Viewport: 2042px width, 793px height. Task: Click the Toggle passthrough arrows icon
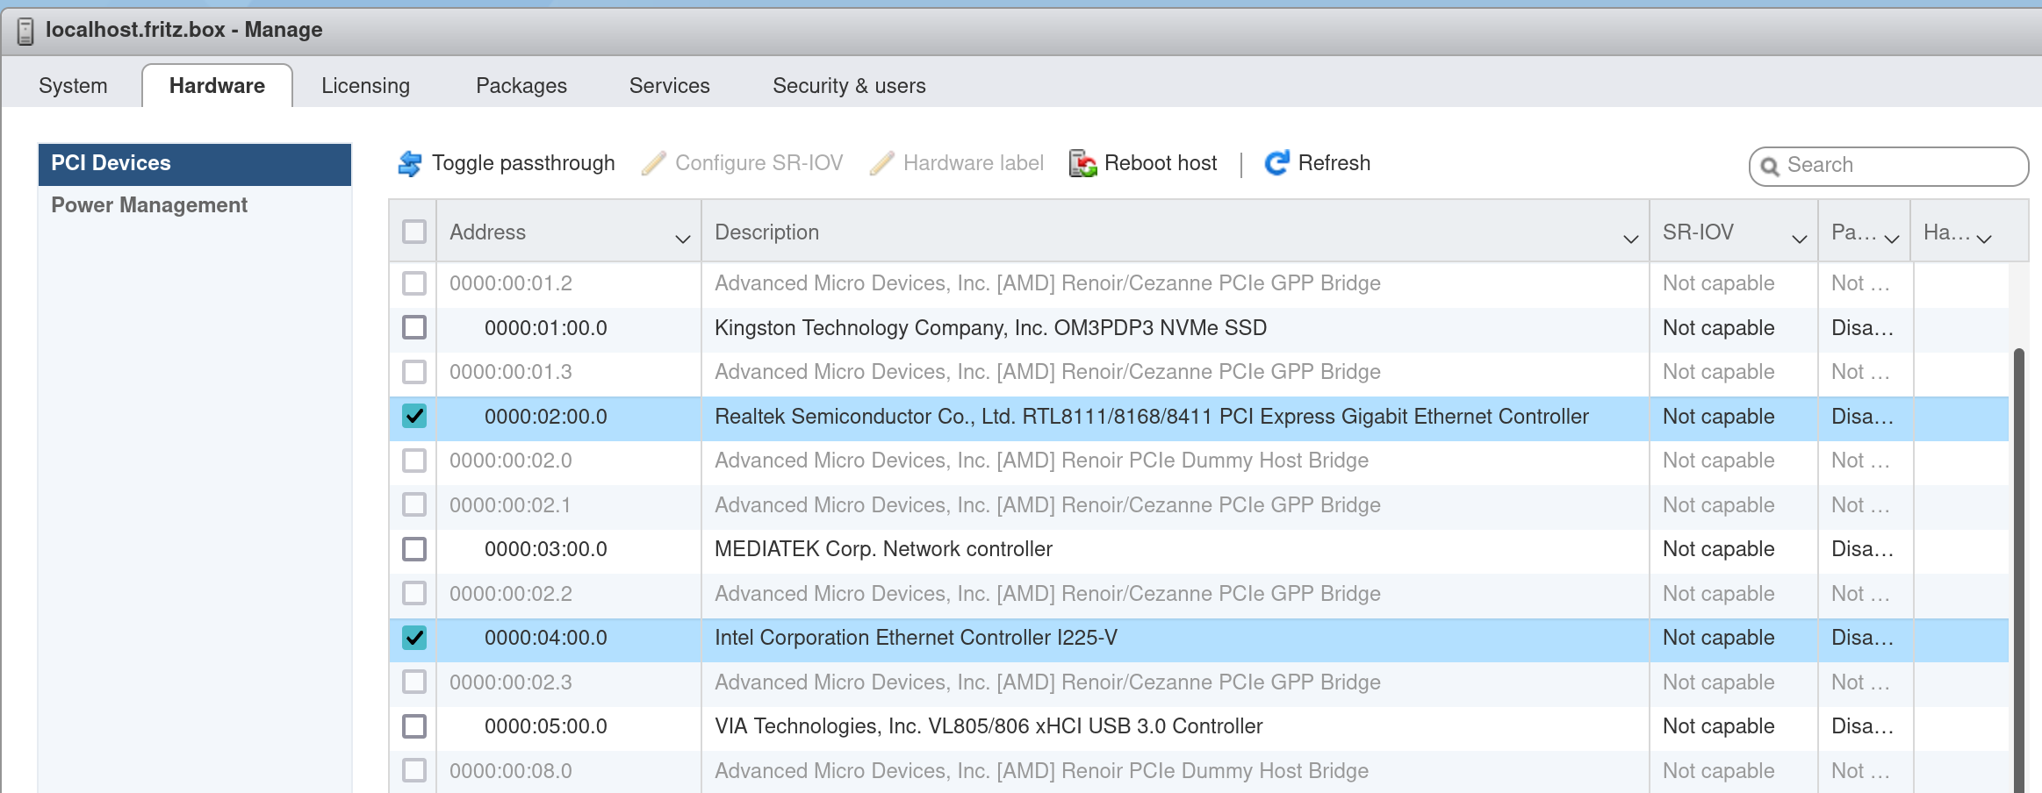pos(409,163)
